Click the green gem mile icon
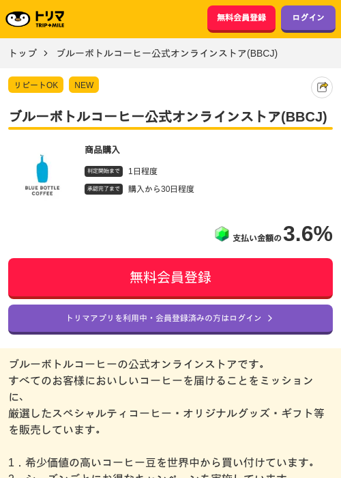This screenshot has height=478, width=341. tap(222, 234)
